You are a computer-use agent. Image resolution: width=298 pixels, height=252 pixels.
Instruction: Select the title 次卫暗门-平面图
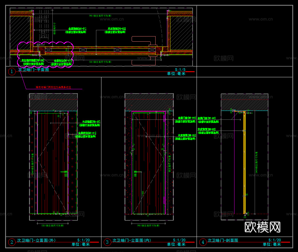click(34, 70)
